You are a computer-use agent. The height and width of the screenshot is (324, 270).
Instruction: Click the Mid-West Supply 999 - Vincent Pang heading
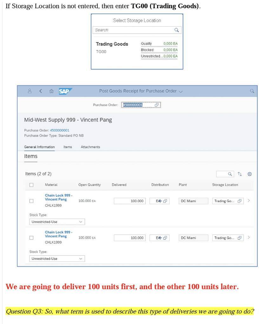click(x=68, y=120)
